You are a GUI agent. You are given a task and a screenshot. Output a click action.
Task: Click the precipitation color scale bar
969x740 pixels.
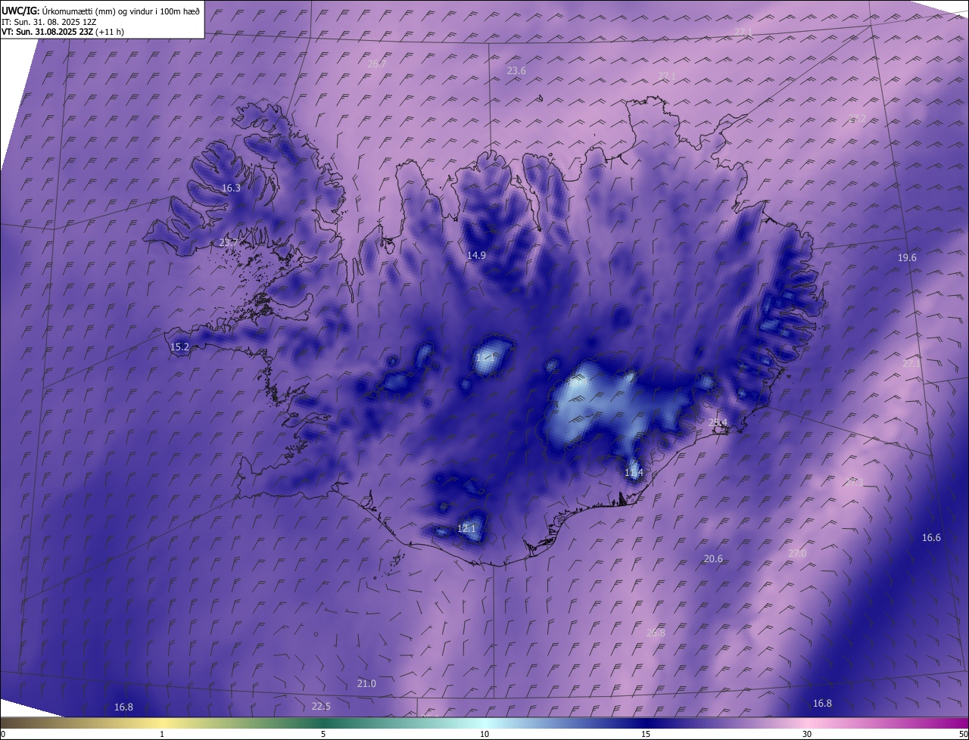[484, 723]
